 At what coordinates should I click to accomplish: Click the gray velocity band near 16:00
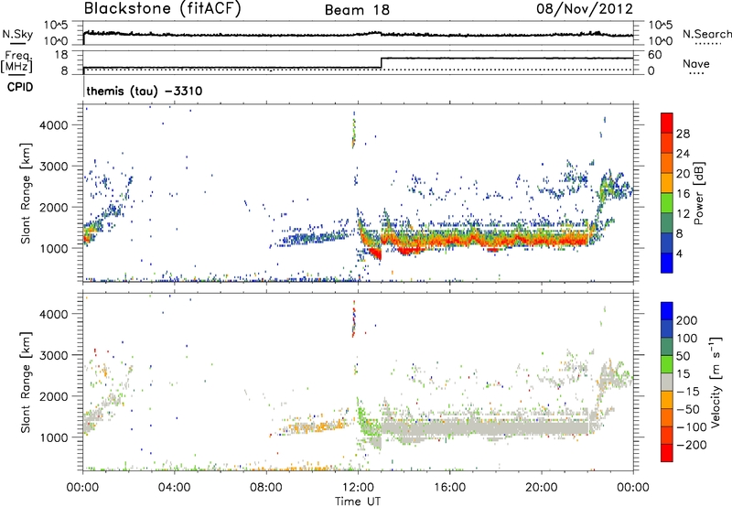(x=449, y=427)
